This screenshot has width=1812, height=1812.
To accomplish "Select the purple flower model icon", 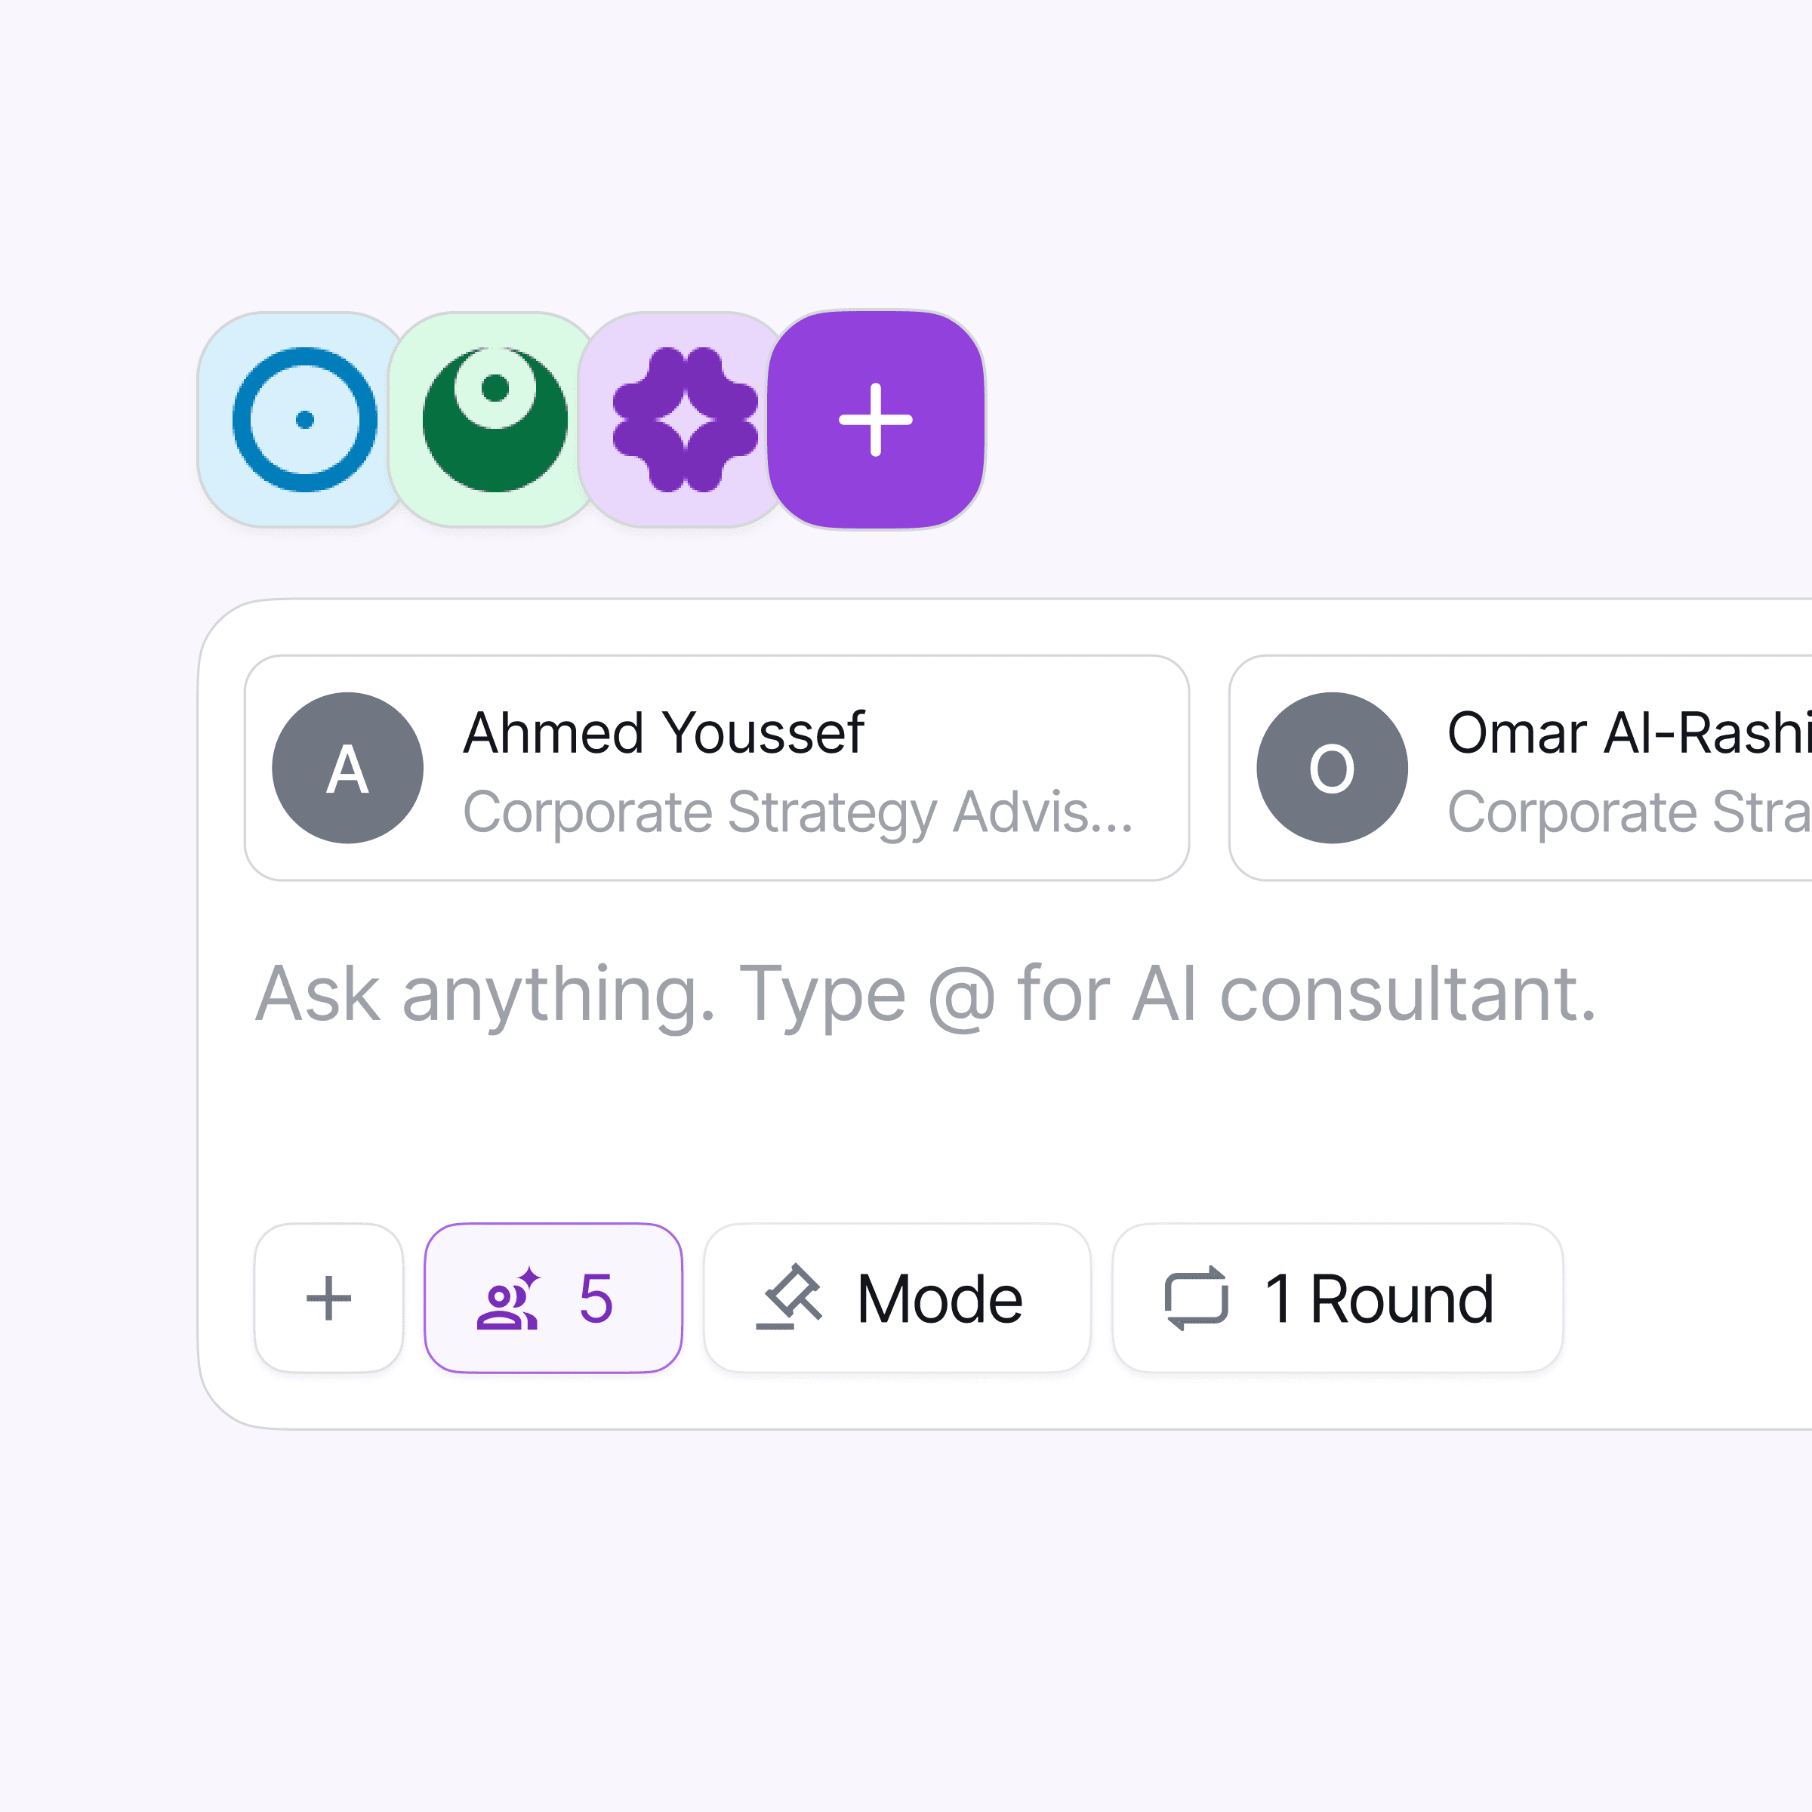I will point(685,419).
